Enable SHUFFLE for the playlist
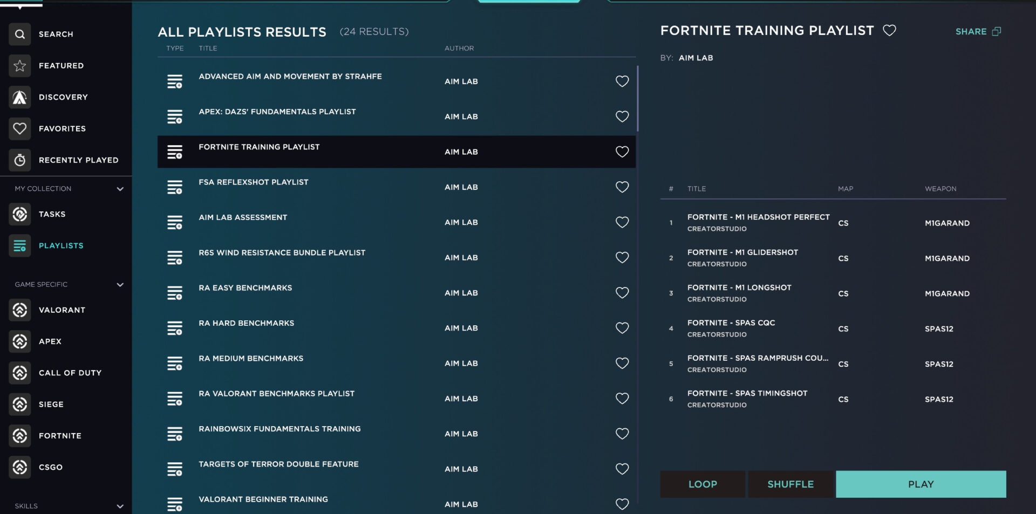 point(790,484)
